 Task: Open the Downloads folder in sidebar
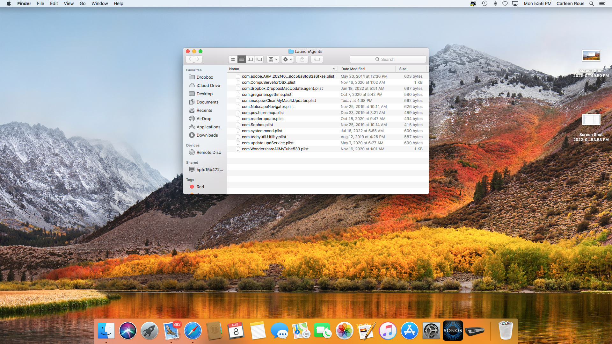(x=207, y=135)
